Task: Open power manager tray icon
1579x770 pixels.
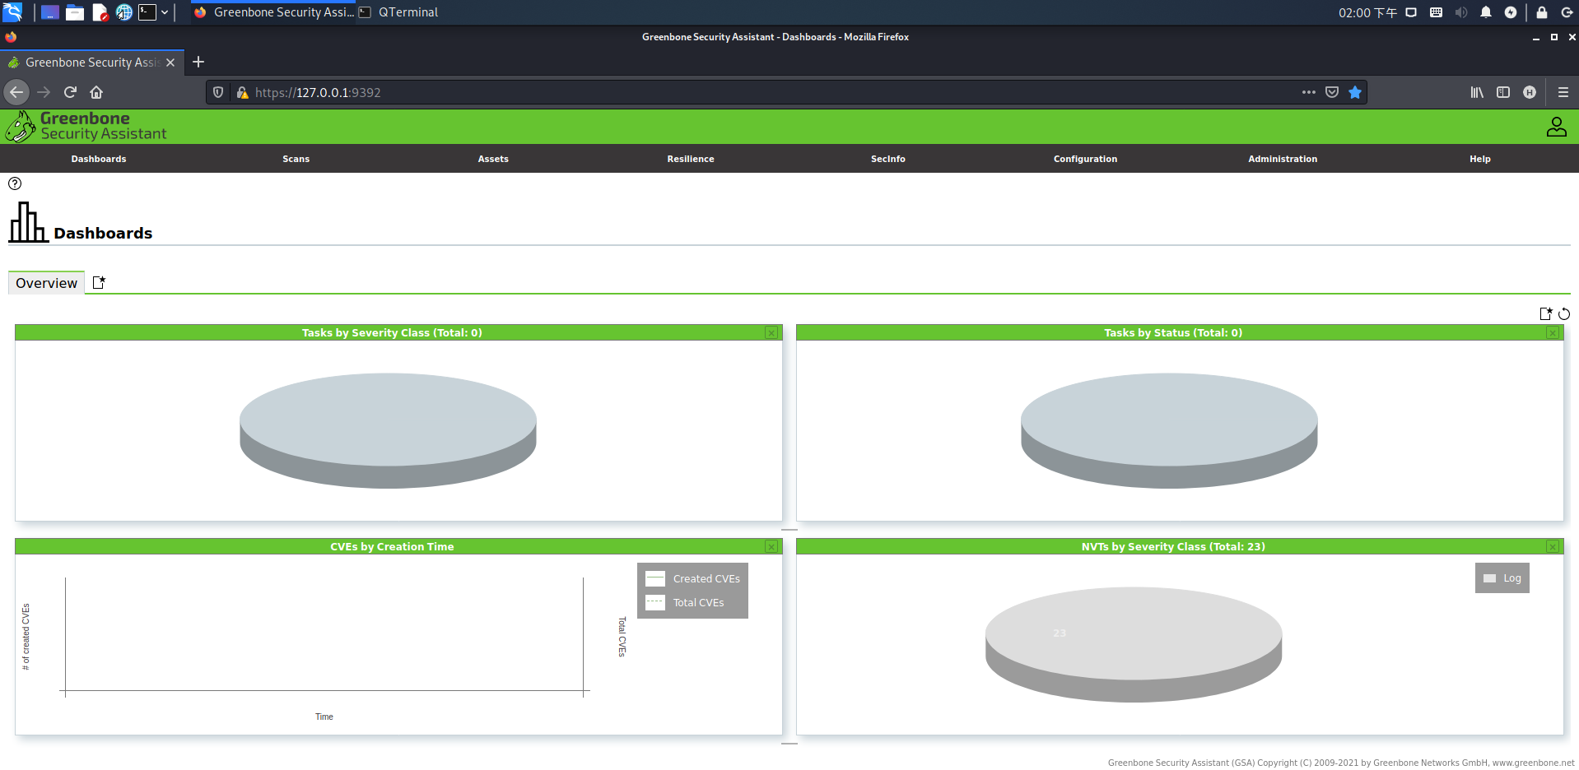Action: pyautogui.click(x=1511, y=12)
